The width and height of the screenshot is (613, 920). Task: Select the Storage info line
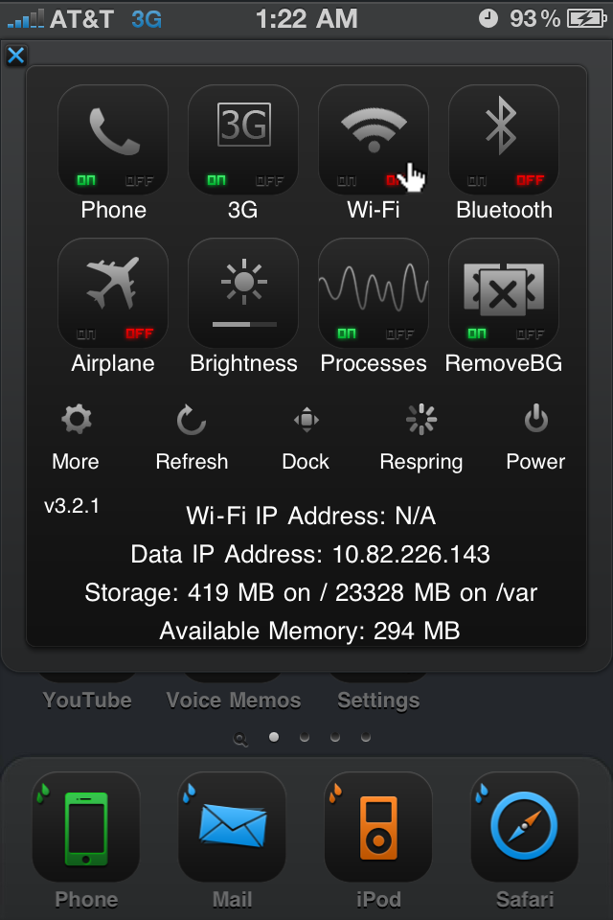311,592
